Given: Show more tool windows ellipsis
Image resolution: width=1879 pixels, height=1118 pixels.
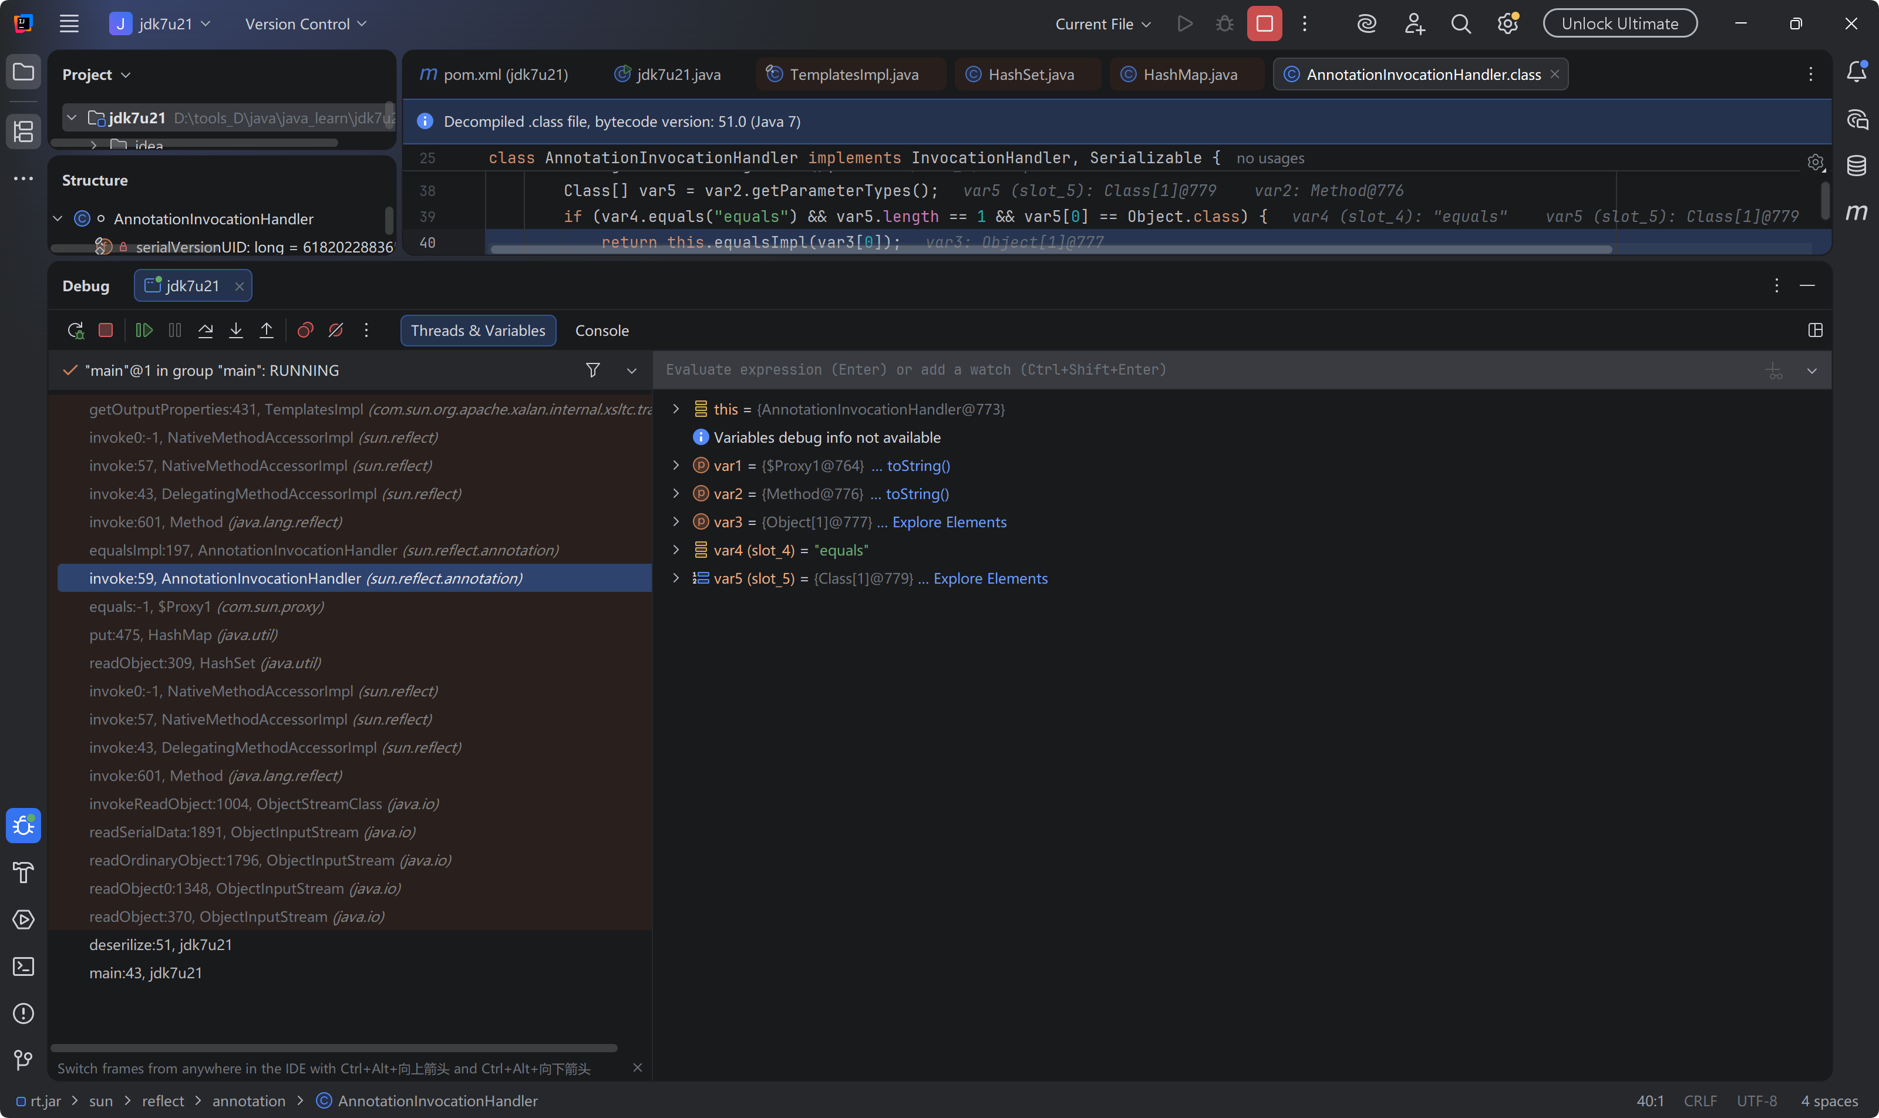Looking at the screenshot, I should [23, 179].
